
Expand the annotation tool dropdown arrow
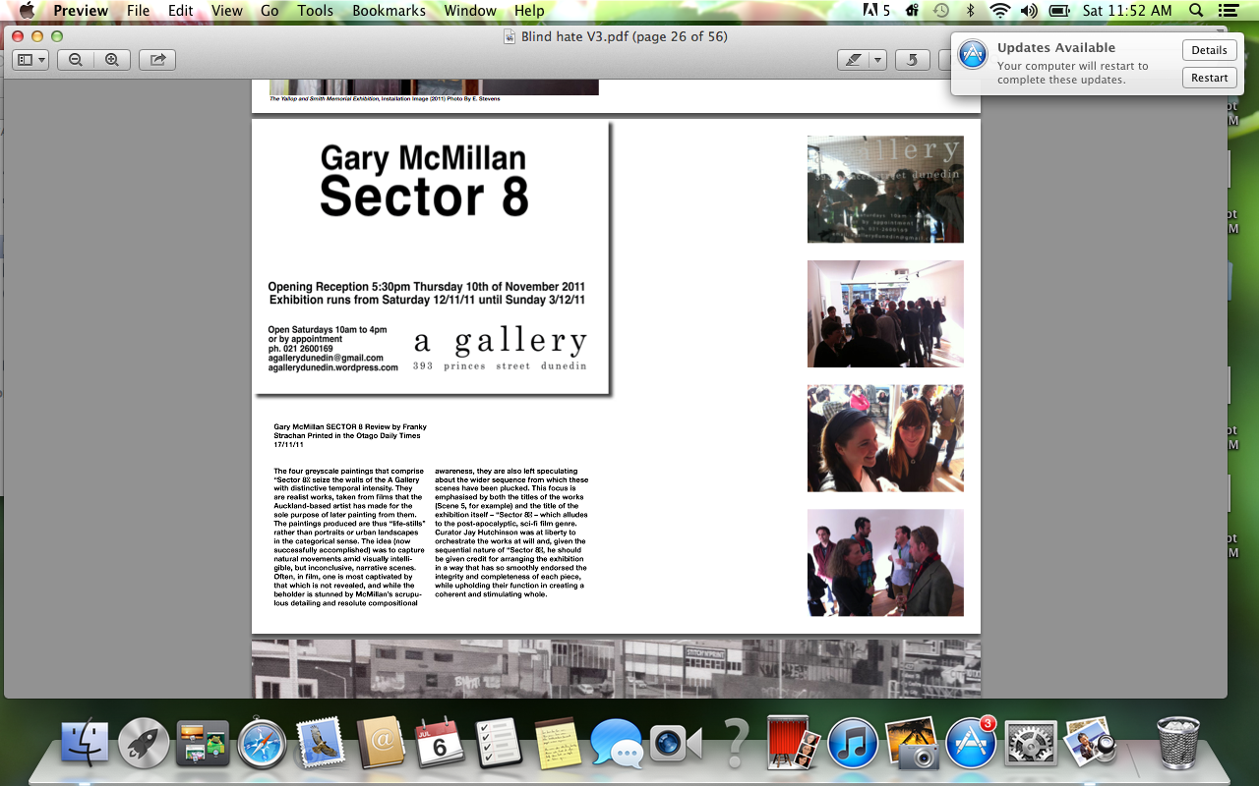click(x=877, y=60)
